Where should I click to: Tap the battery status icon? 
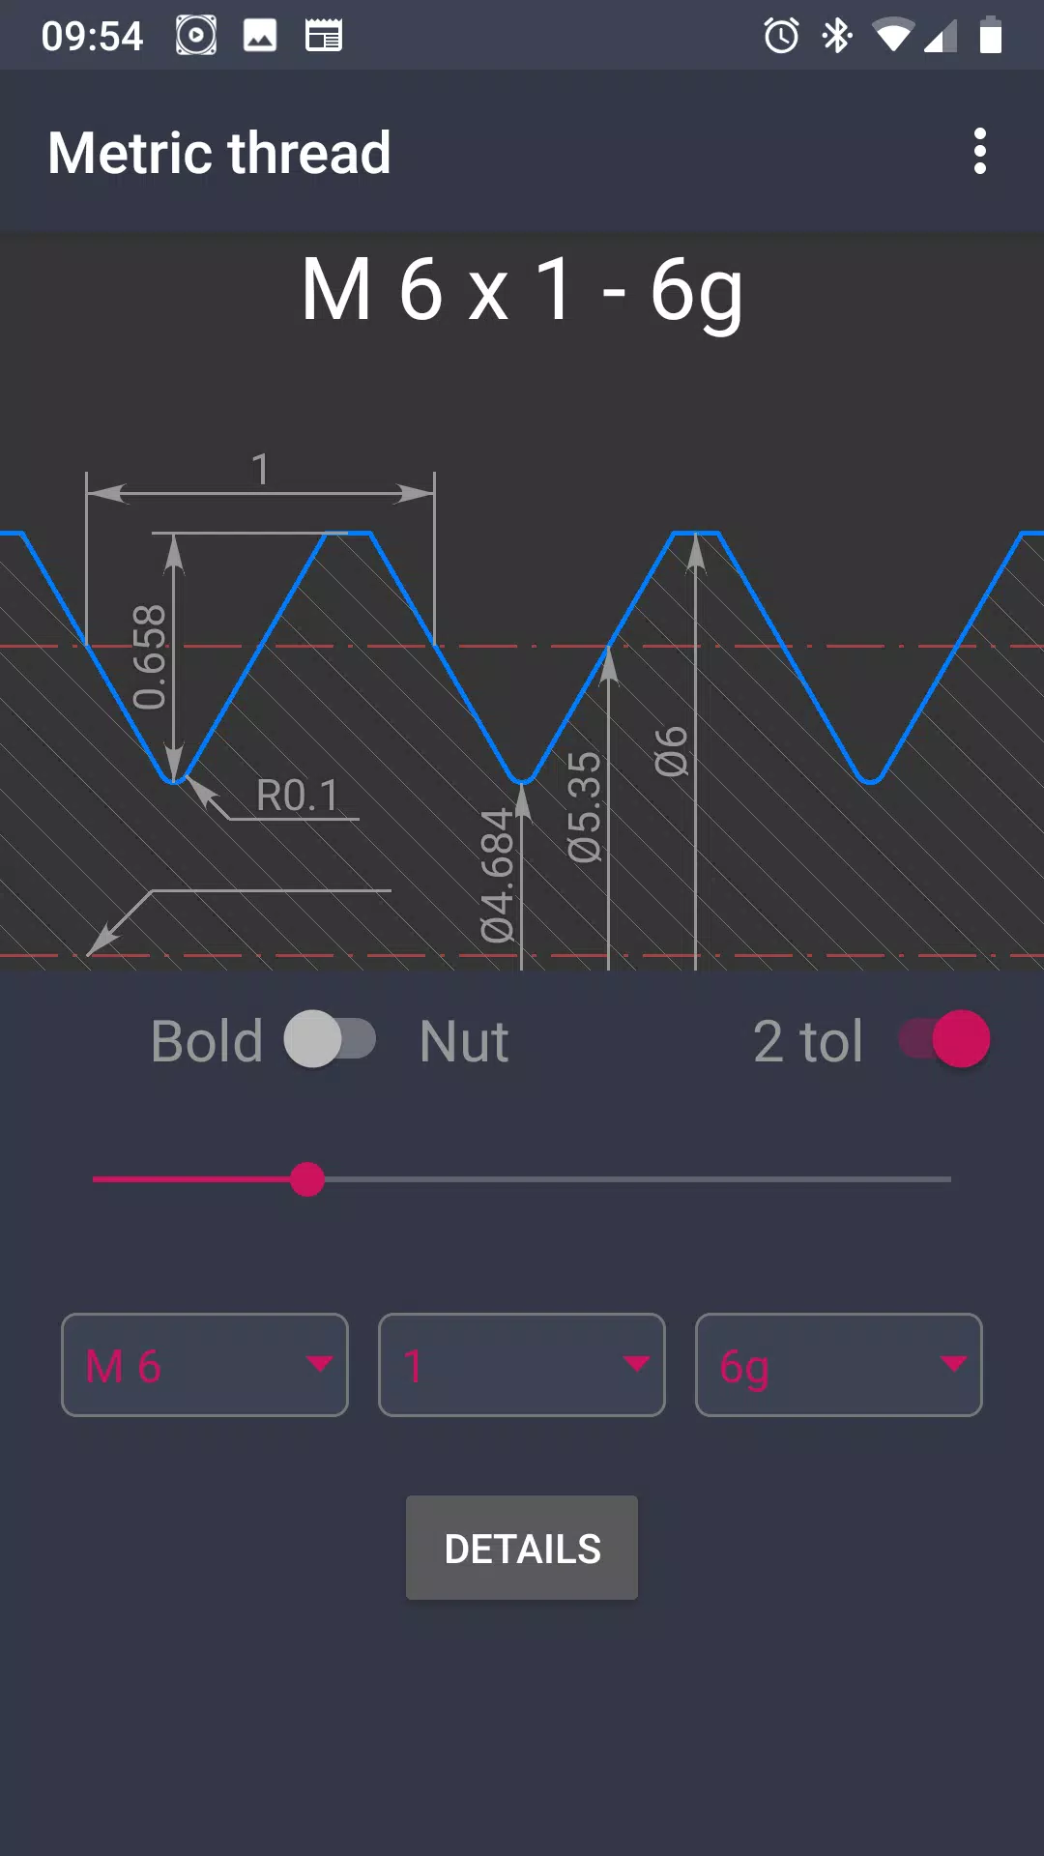pos(990,37)
